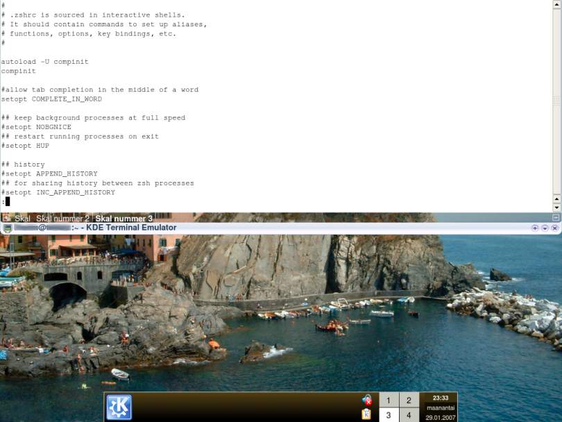Image resolution: width=562 pixels, height=422 pixels.
Task: Click the close tab icon right of tabs
Action: (x=556, y=218)
